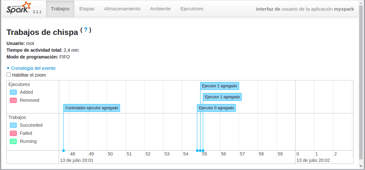Select the Controlador ejecutor agregado event

[92, 108]
